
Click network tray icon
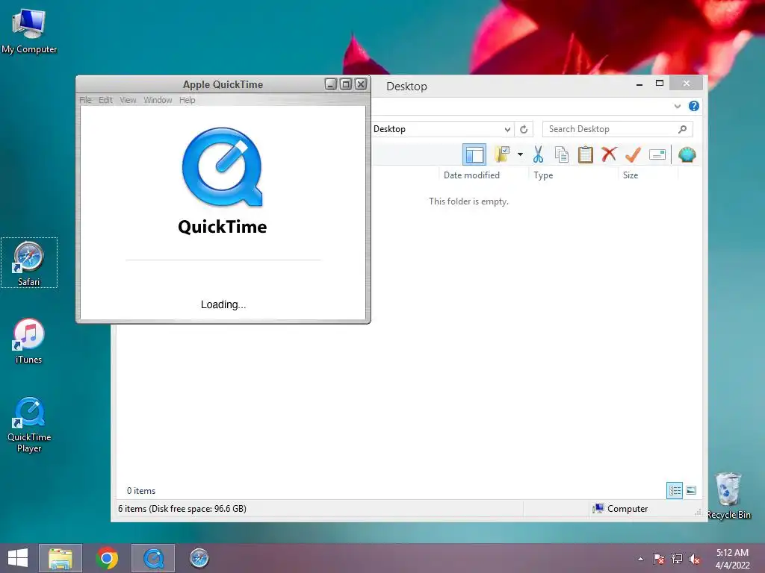click(x=677, y=559)
